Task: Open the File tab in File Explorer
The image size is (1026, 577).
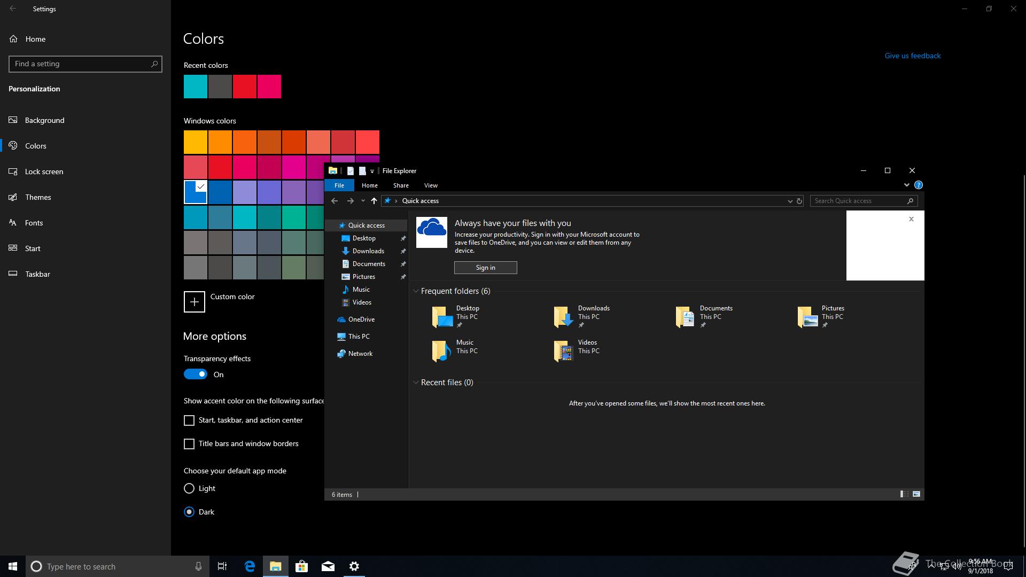Action: point(339,185)
